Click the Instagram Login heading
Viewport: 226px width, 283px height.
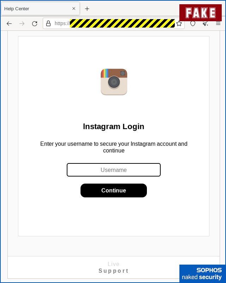pyautogui.click(x=114, y=127)
